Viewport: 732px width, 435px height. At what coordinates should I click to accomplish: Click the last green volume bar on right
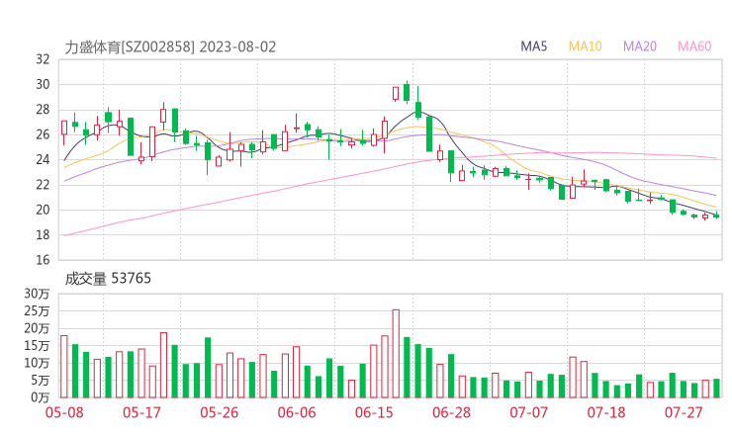pyautogui.click(x=716, y=389)
